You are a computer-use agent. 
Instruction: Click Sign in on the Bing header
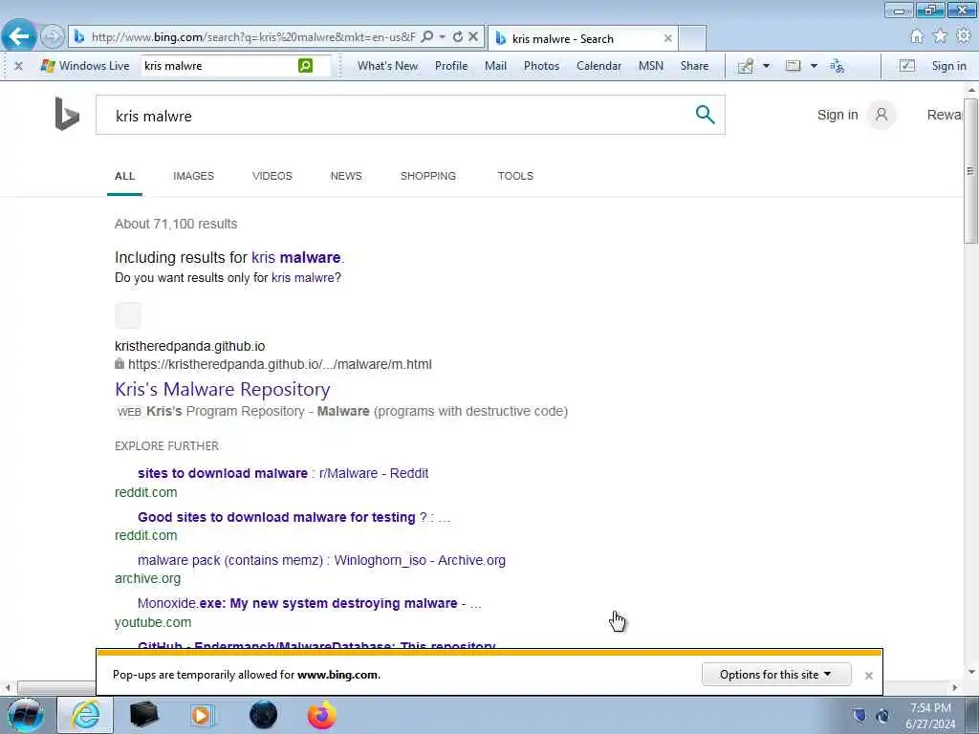[x=838, y=115]
